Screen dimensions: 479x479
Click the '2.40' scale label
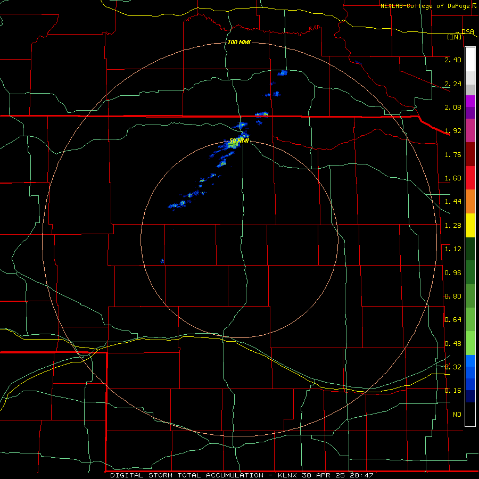coord(453,60)
